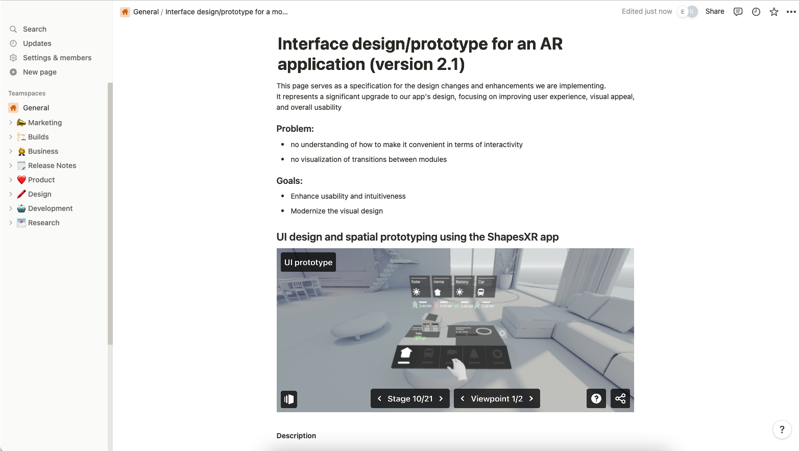
Task: Open Updates in the sidebar
Action: pos(37,43)
